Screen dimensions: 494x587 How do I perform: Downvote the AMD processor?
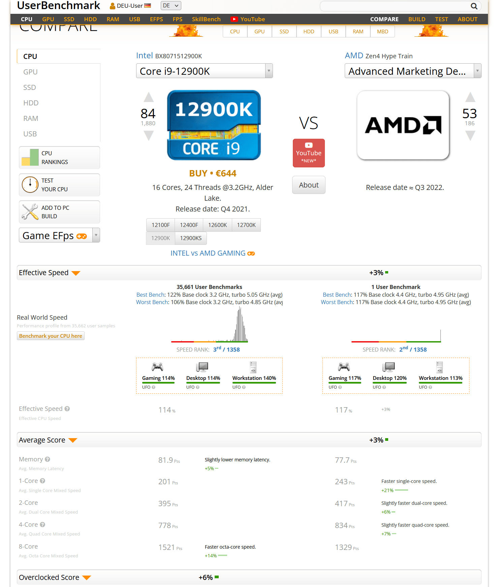coord(470,135)
